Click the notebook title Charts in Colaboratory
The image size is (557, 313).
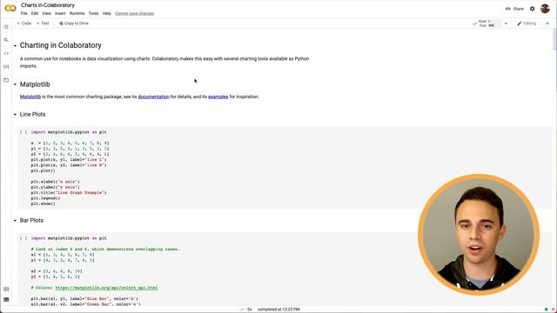click(x=48, y=5)
